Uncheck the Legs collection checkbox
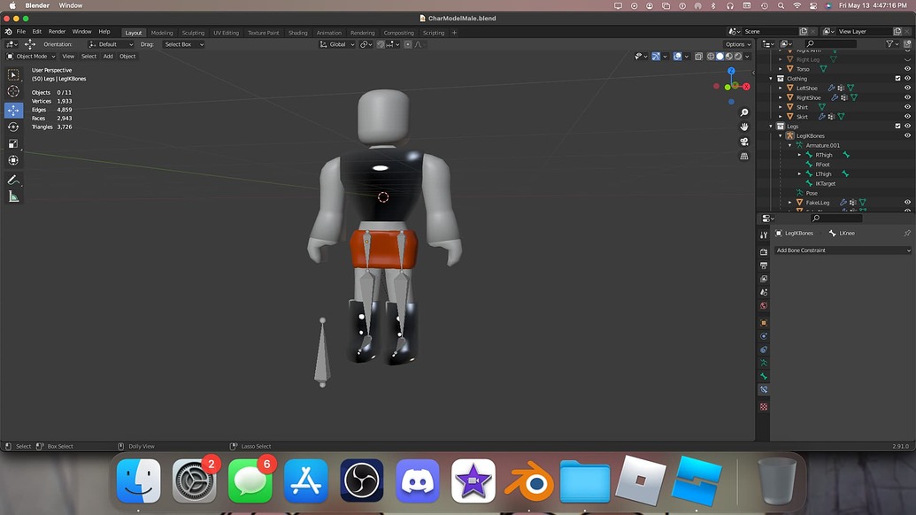The height and width of the screenshot is (515, 916). [897, 126]
